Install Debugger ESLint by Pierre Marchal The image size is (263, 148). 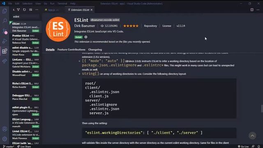[36, 99]
